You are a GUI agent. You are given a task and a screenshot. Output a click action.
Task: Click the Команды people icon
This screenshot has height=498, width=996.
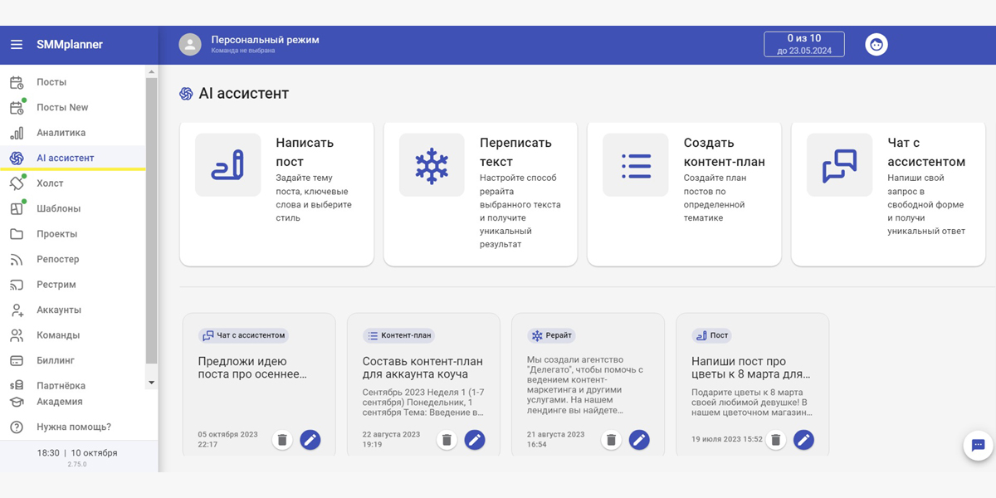[x=17, y=335]
